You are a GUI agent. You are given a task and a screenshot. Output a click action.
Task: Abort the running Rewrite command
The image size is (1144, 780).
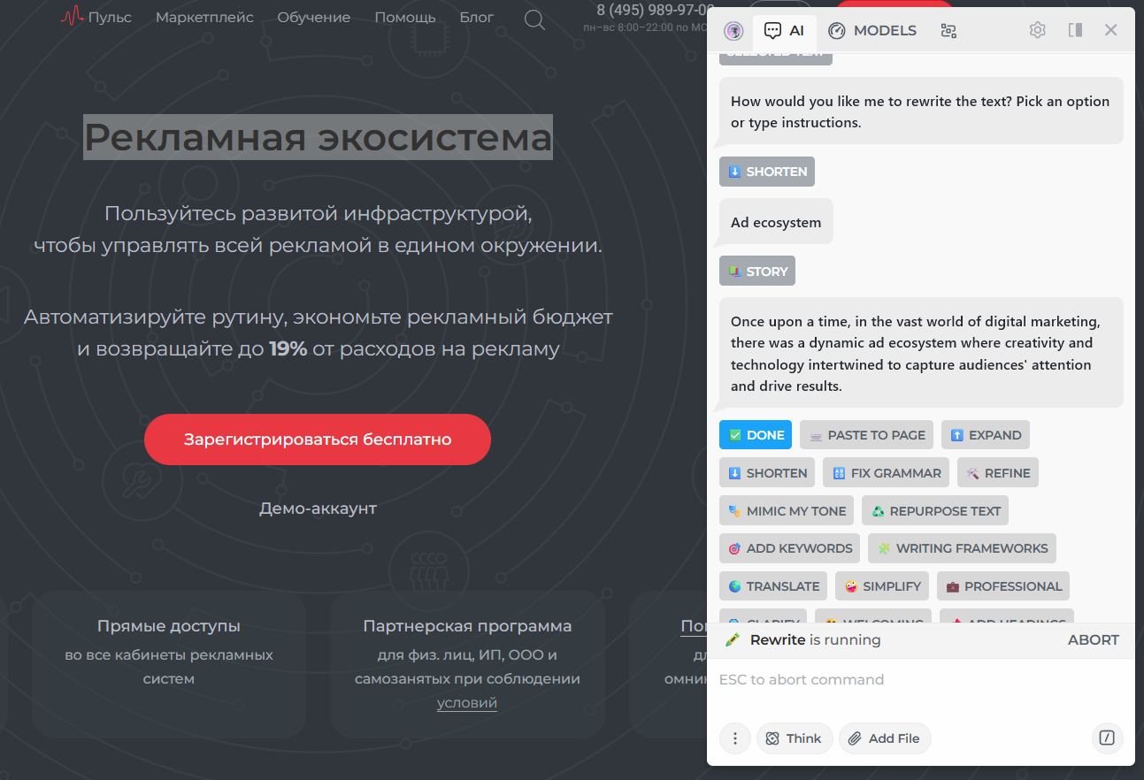pyautogui.click(x=1093, y=639)
